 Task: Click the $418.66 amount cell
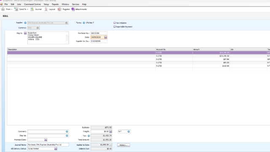click(211, 66)
